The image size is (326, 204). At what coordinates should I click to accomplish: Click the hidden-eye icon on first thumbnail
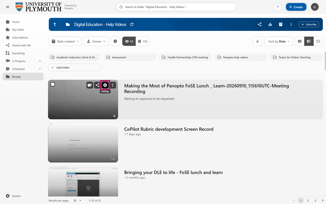click(114, 116)
